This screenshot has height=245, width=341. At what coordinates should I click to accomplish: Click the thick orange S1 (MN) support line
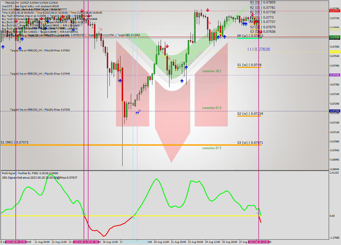[x=131, y=145]
